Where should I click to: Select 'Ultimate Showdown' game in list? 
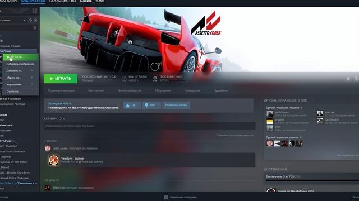(15, 173)
